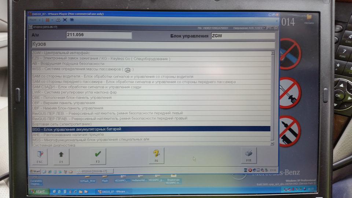Screen dimensions: 352x198
Task: Select EZS - Электронный замок зажигания row
Action: click(151, 59)
